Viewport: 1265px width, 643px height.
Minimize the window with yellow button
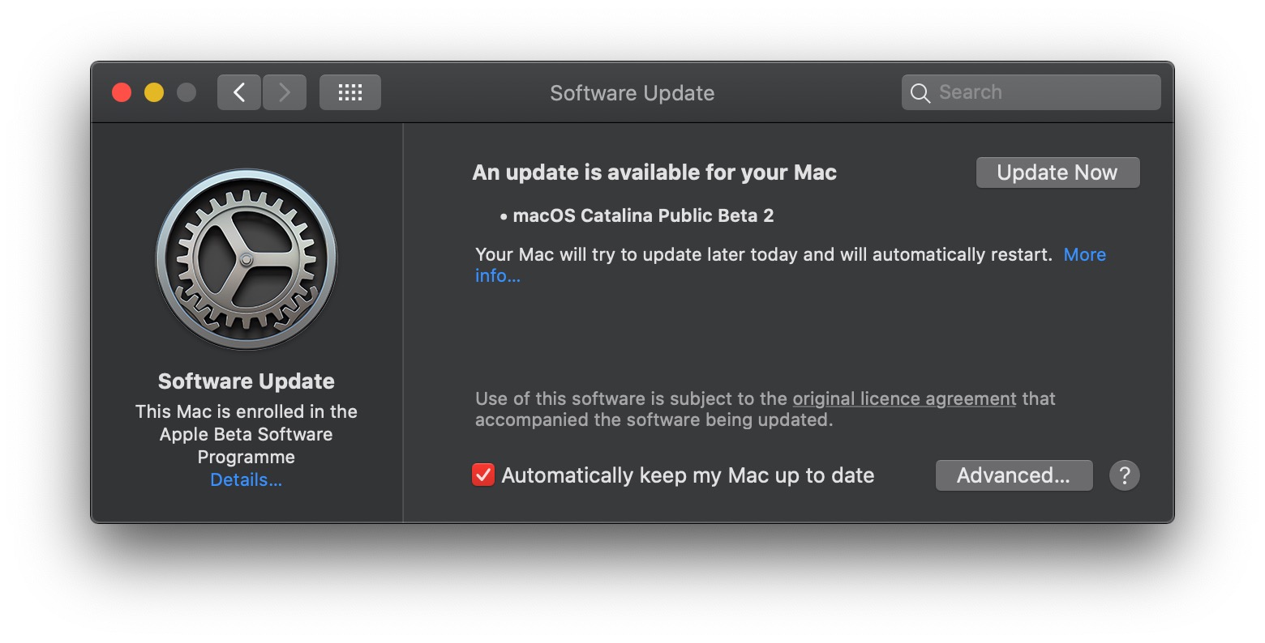pyautogui.click(x=154, y=92)
